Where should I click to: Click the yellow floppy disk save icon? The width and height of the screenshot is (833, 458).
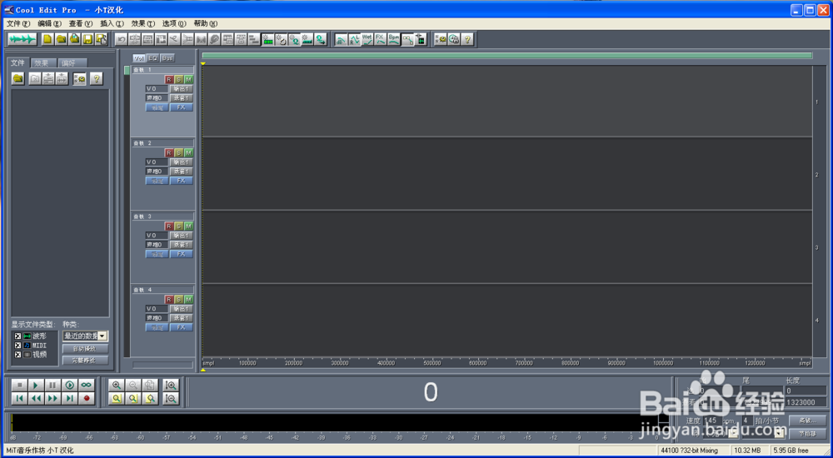(87, 39)
